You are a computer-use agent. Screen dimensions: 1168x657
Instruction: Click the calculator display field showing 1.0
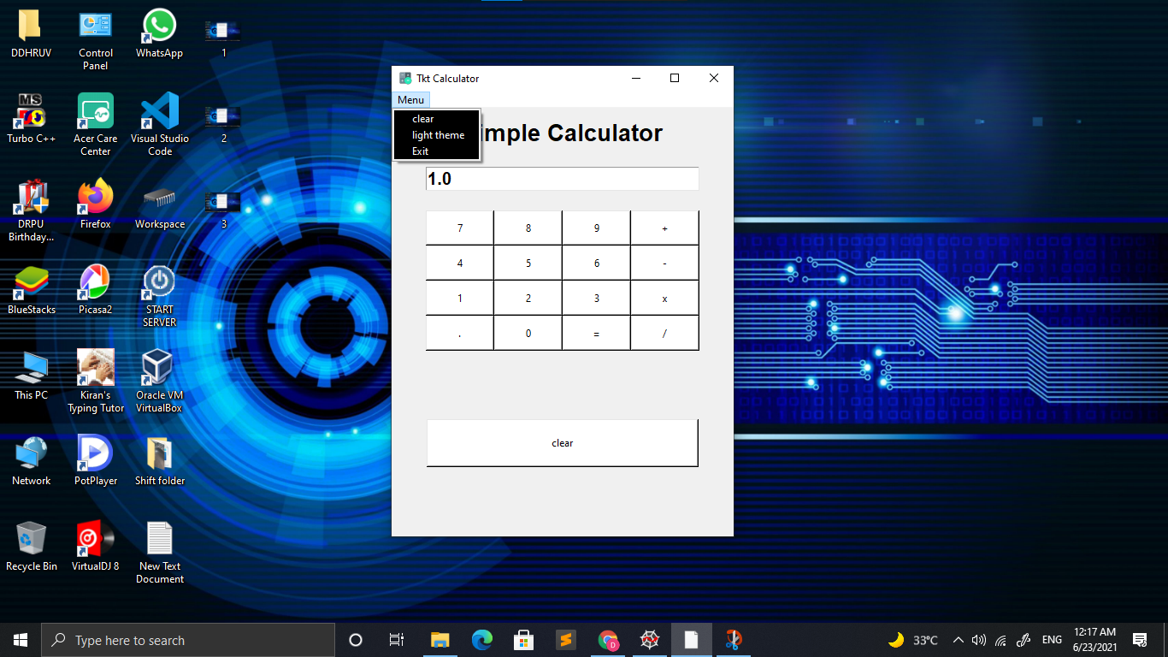coord(563,179)
